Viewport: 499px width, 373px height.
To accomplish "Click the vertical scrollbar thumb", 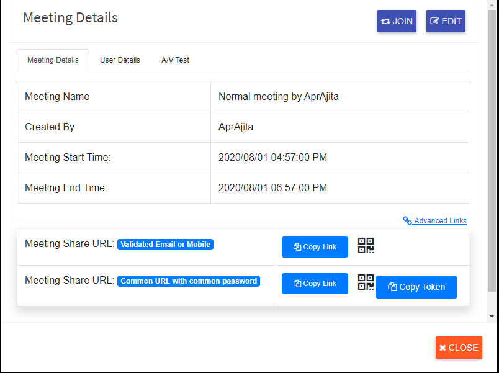I will tap(492, 150).
